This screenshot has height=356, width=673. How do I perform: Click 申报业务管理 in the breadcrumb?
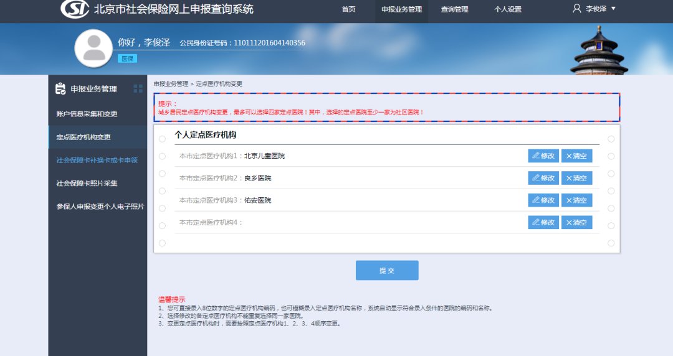point(171,83)
